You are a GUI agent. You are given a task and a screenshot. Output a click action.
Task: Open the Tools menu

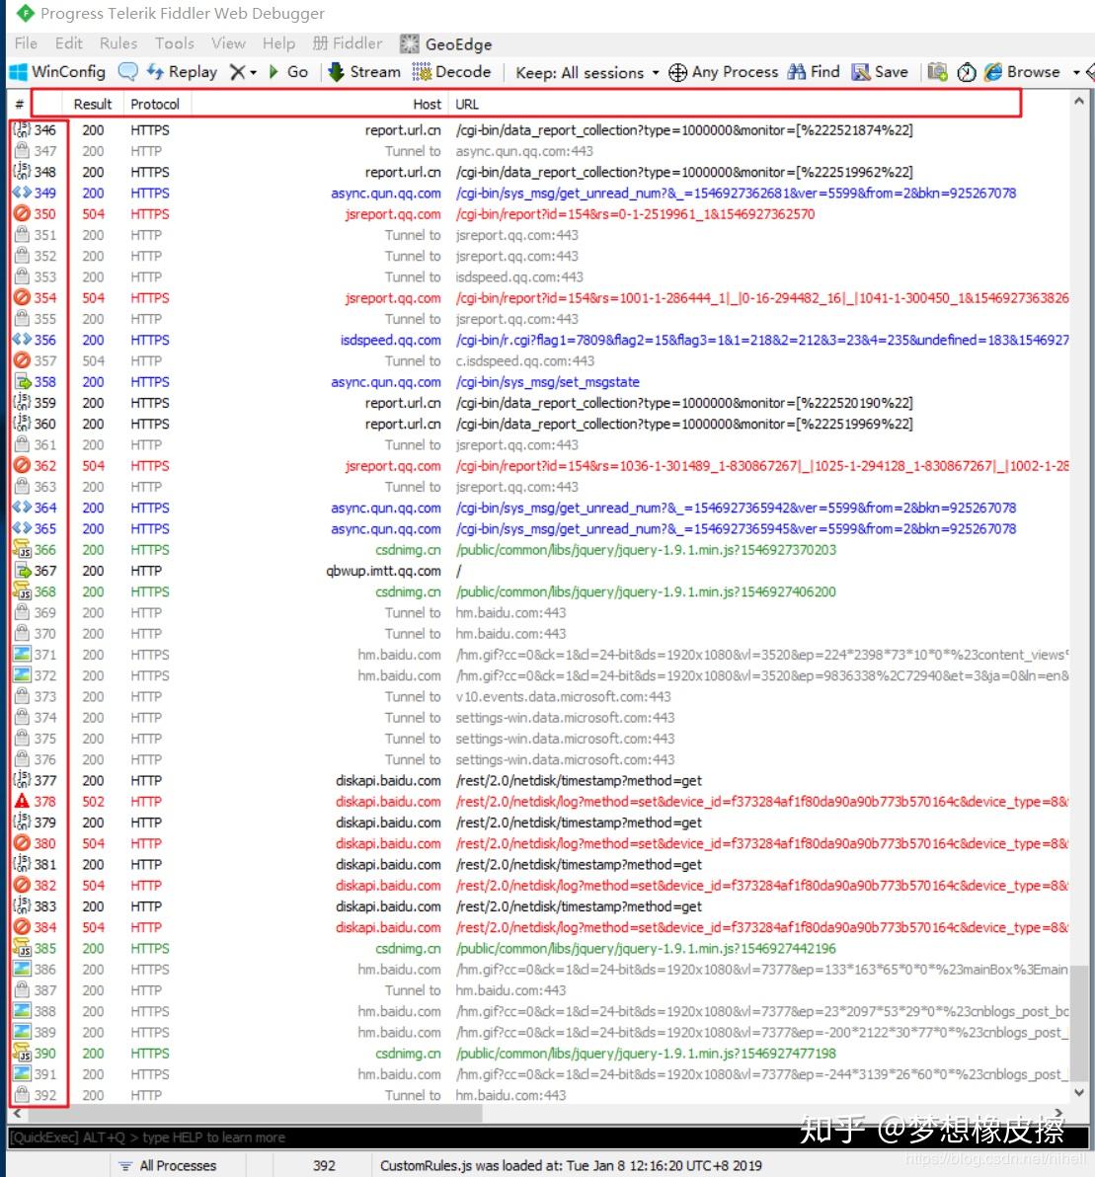coord(174,43)
